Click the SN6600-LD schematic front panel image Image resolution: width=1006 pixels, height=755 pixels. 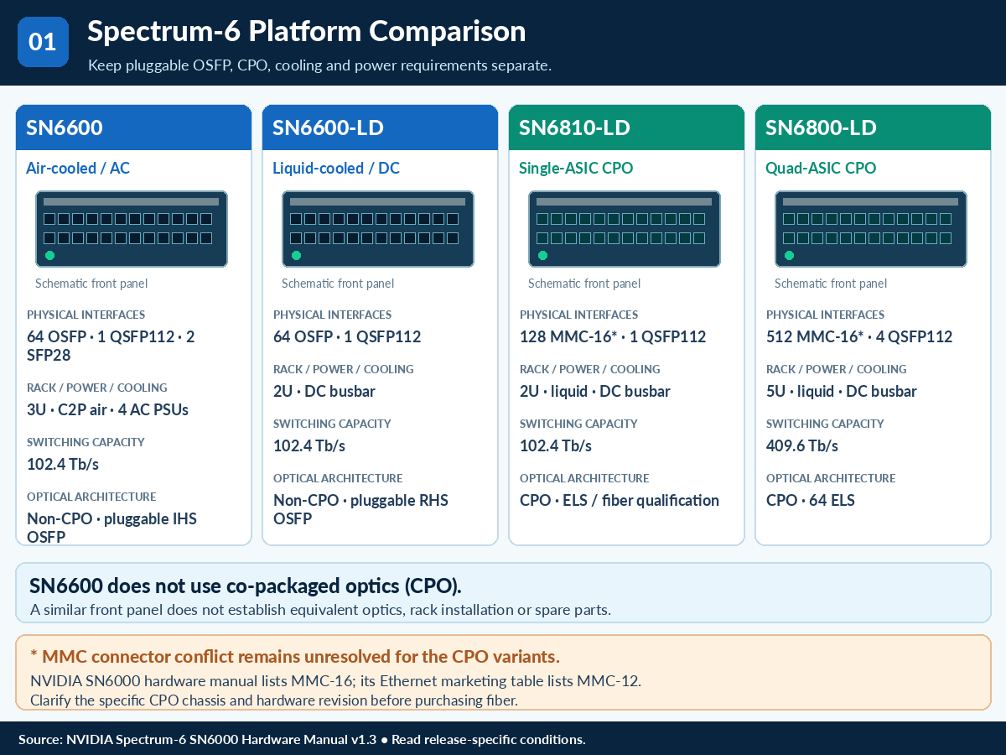pos(378,229)
